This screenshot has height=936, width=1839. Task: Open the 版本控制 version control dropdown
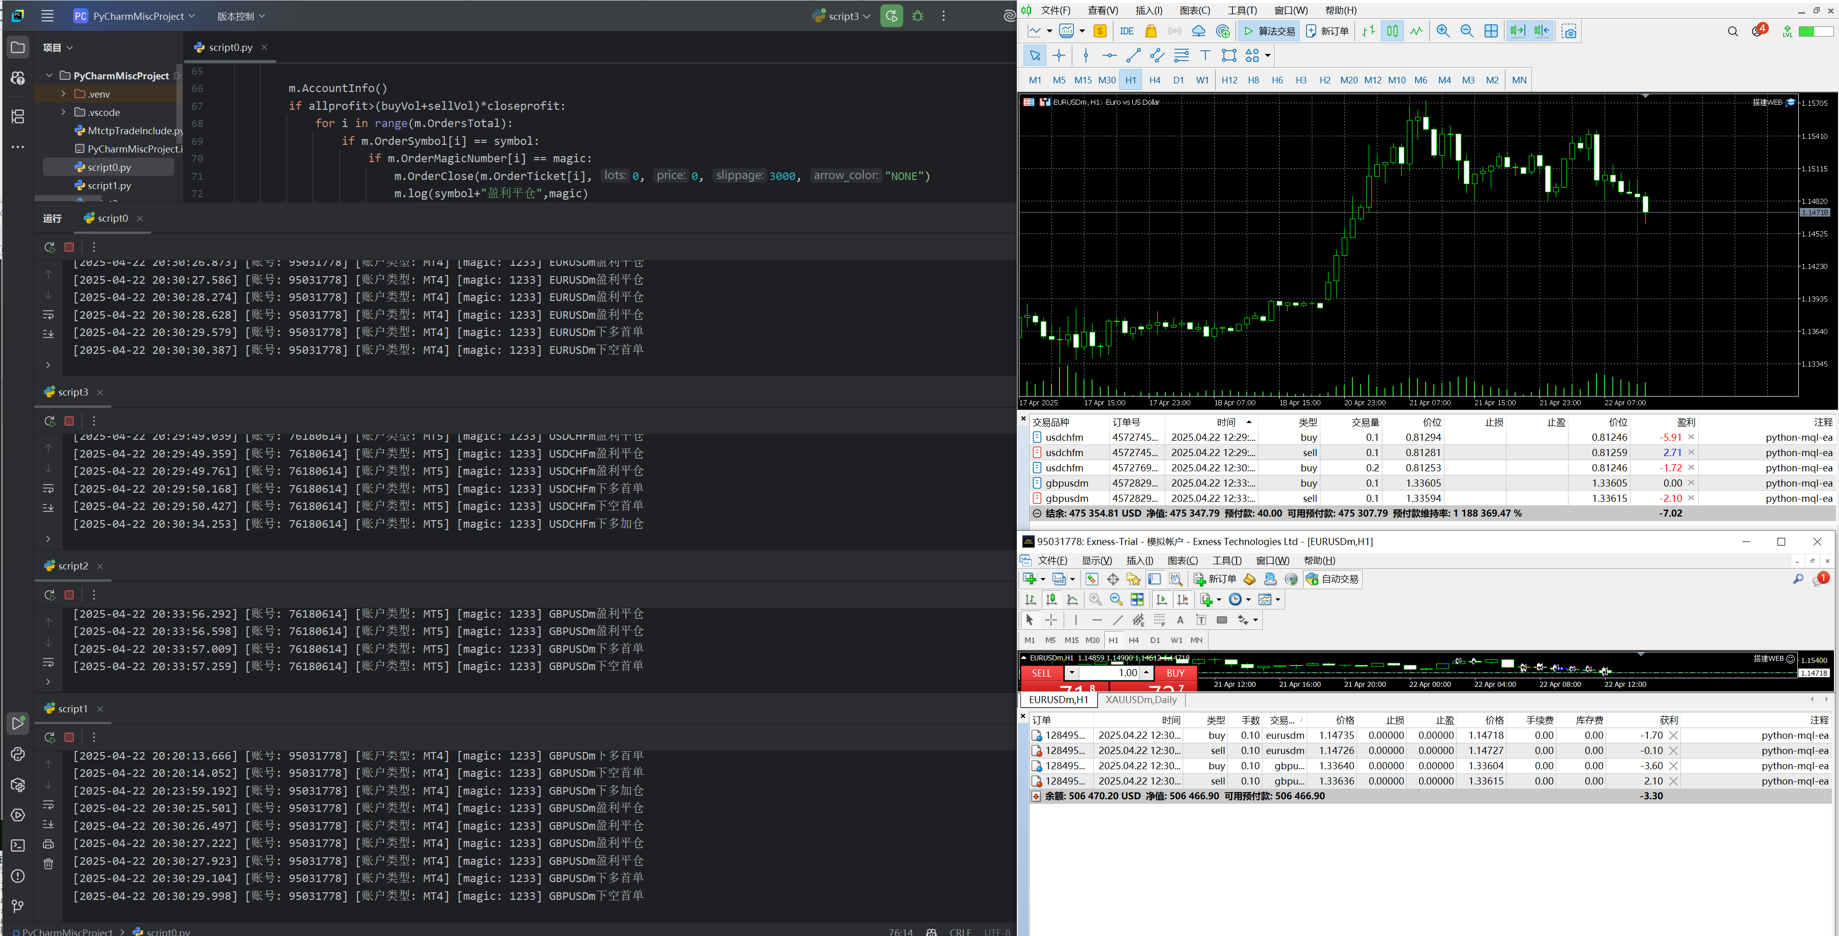[240, 16]
